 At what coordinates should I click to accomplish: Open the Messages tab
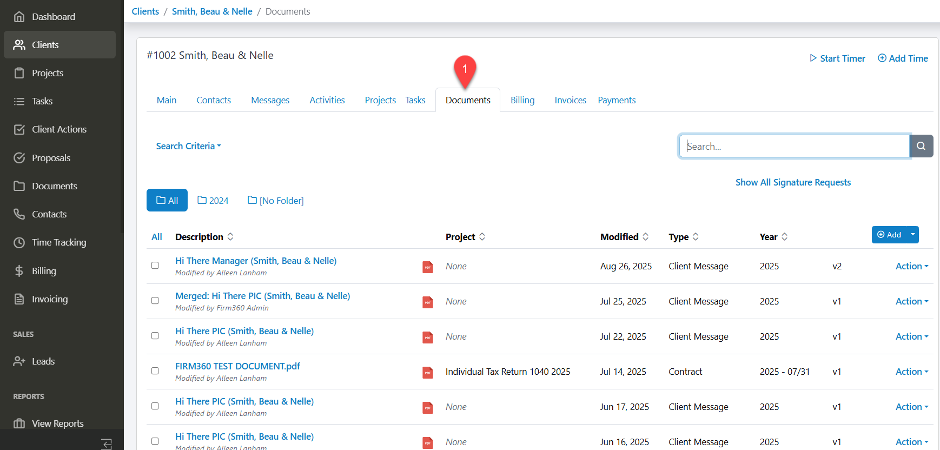pos(270,100)
